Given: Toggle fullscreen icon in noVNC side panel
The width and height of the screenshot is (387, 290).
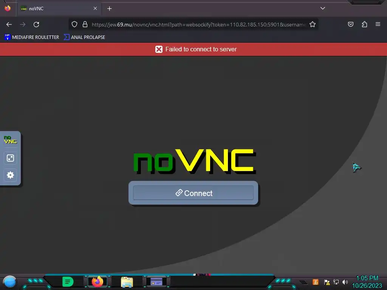Looking at the screenshot, I should [10, 158].
